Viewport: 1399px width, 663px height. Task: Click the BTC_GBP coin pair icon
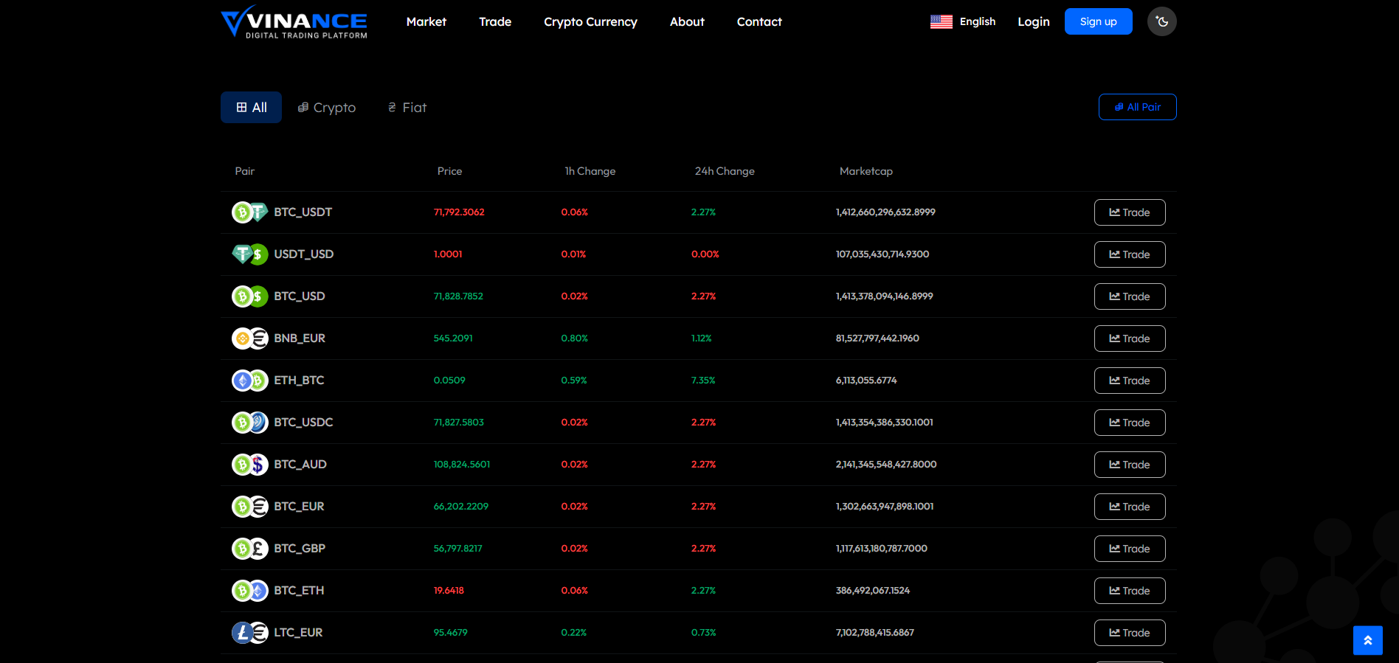click(x=249, y=549)
